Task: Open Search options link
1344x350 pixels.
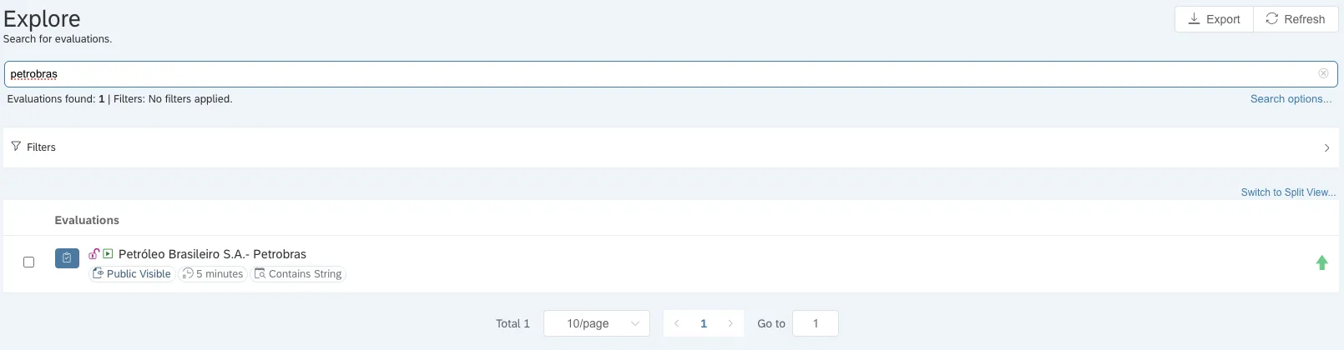Action: pos(1291,99)
